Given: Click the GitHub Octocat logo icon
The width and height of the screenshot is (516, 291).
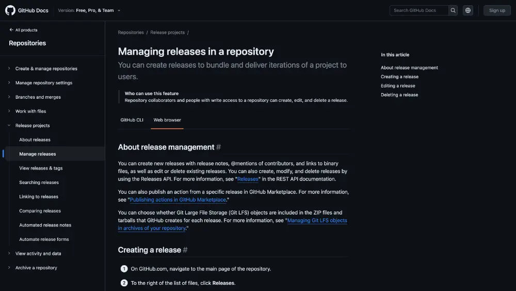Looking at the screenshot, I should coord(10,10).
